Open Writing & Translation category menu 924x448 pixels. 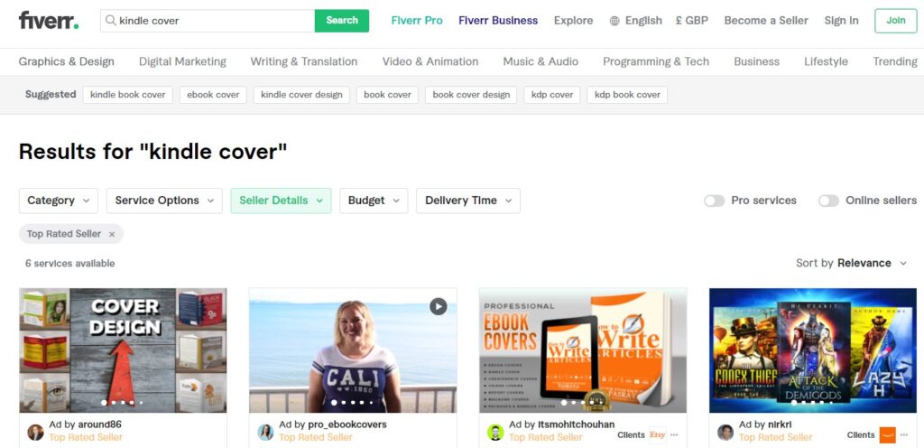coord(304,61)
